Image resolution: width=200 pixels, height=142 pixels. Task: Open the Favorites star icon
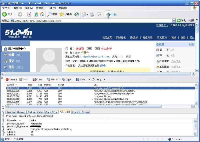(61, 14)
